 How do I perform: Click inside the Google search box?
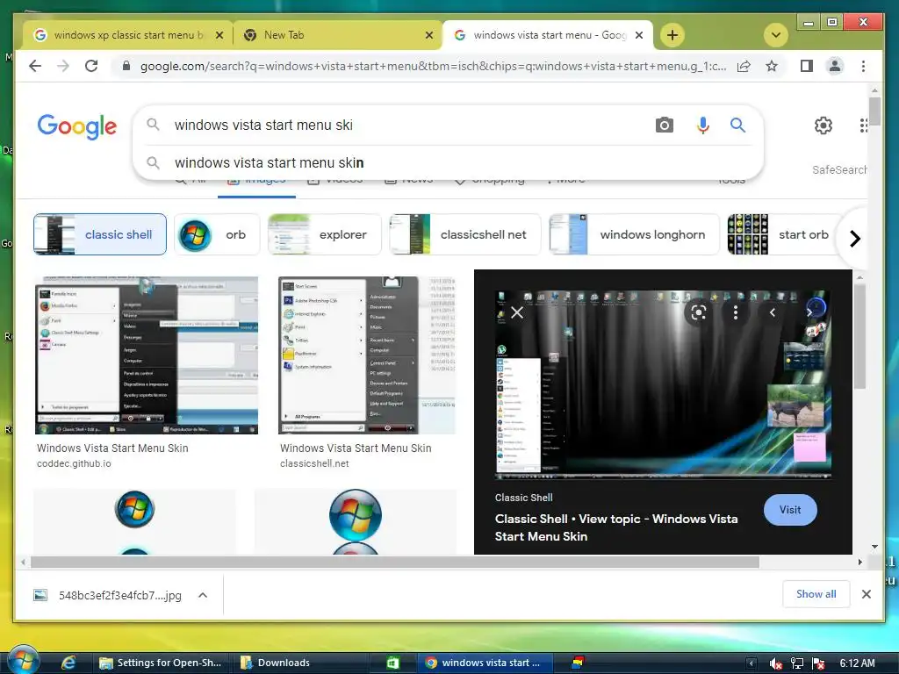(x=401, y=125)
